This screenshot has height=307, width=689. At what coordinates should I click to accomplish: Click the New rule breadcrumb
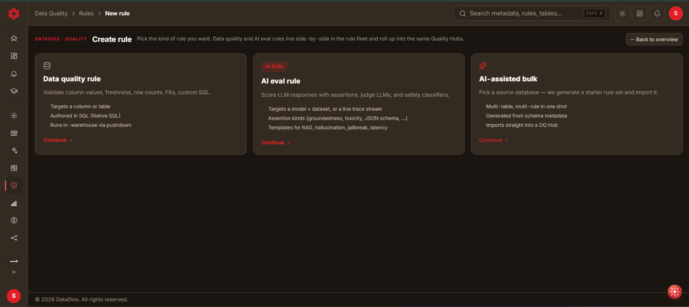[x=117, y=14]
